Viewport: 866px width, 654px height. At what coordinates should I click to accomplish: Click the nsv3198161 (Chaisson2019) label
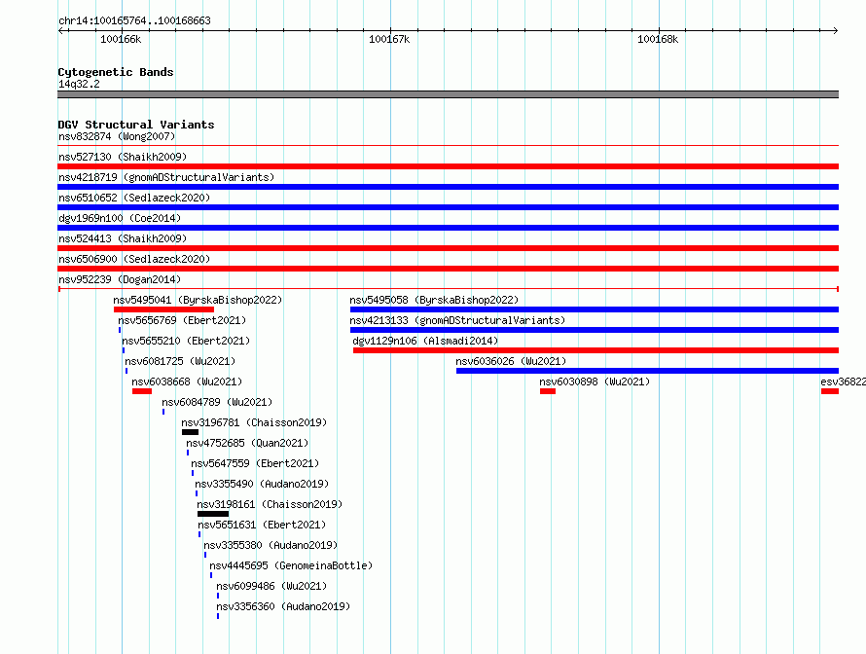click(270, 504)
